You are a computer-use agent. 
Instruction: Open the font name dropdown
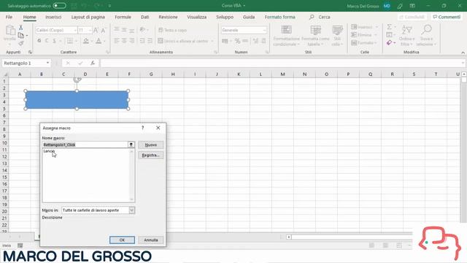74,30
